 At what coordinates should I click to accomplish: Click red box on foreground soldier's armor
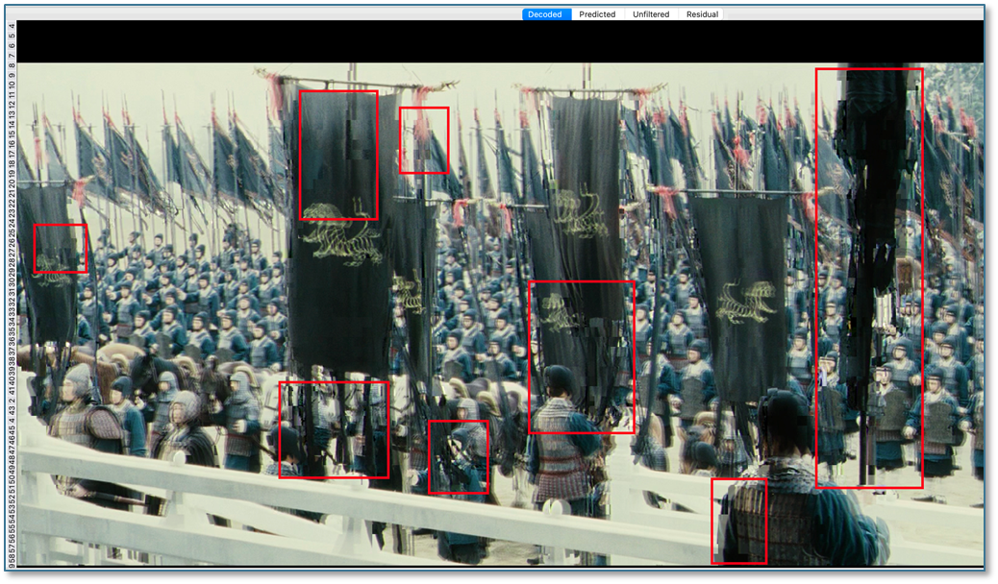tap(738, 521)
